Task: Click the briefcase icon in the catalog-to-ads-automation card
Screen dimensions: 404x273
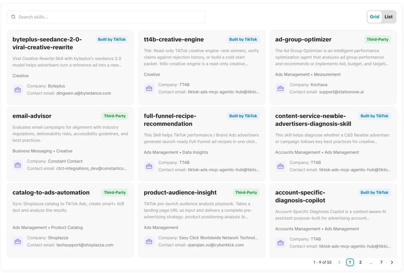Action: click(18, 241)
